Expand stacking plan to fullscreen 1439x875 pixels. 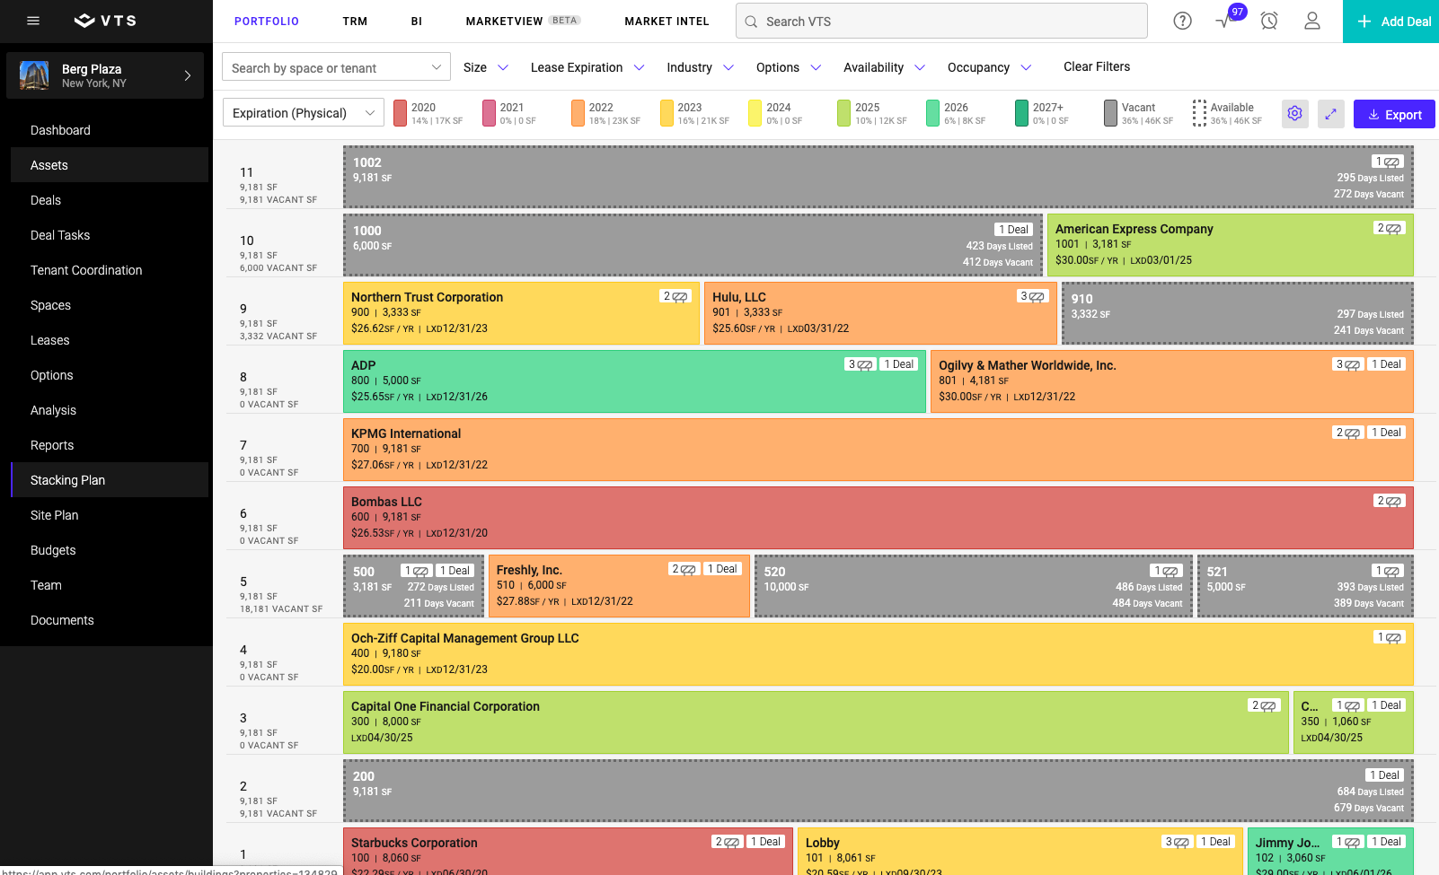[1330, 114]
